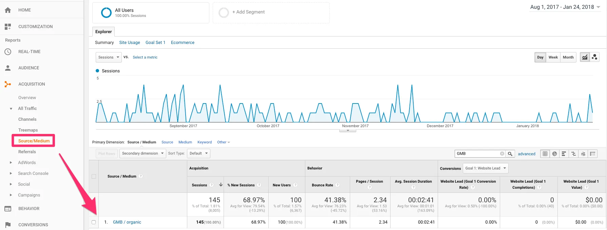The image size is (607, 230).
Task: Select the motion chart icon above graph
Action: pyautogui.click(x=594, y=57)
